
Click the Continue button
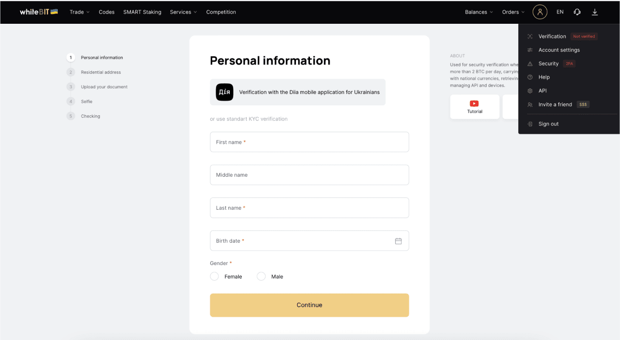309,305
